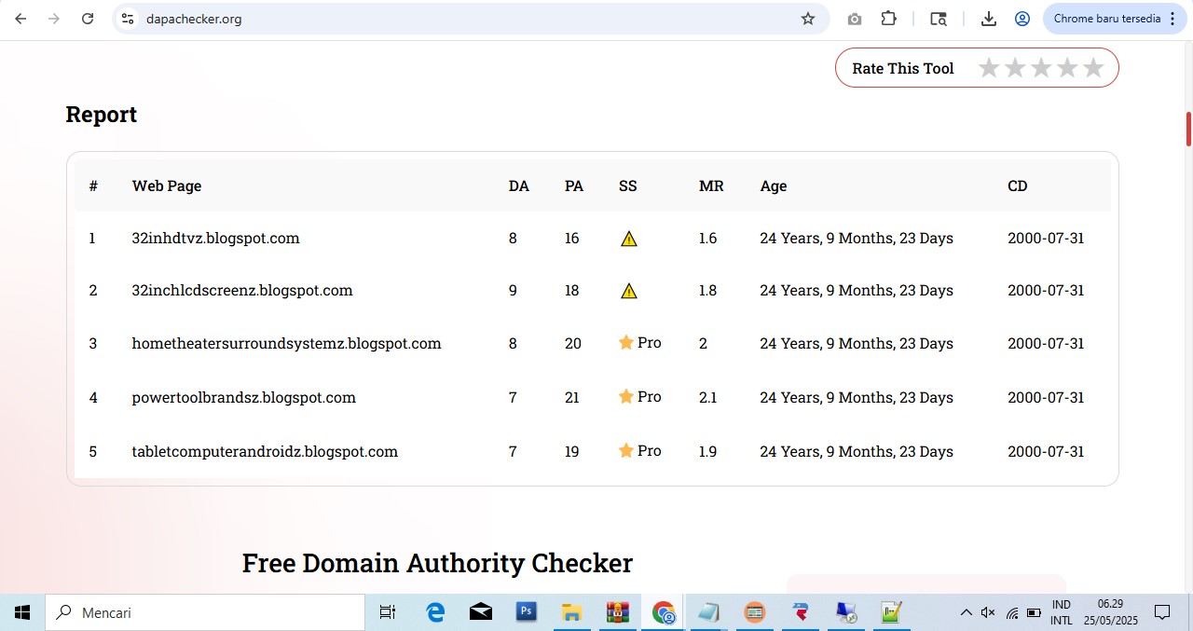Click the tabletcomputerandroidz.blogspot.com entry
The image size is (1193, 631).
click(x=265, y=452)
